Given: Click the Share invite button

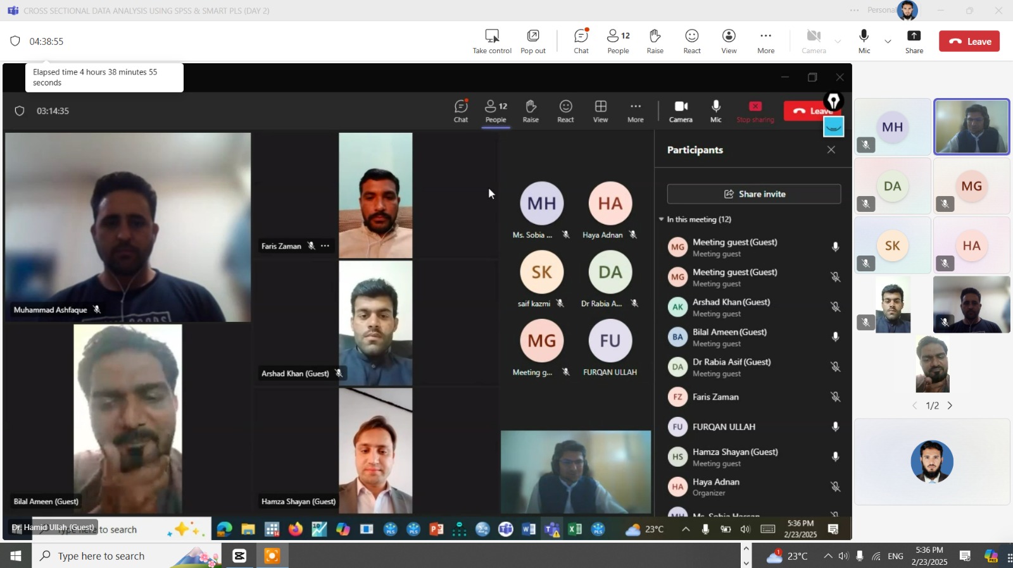Looking at the screenshot, I should click(753, 194).
